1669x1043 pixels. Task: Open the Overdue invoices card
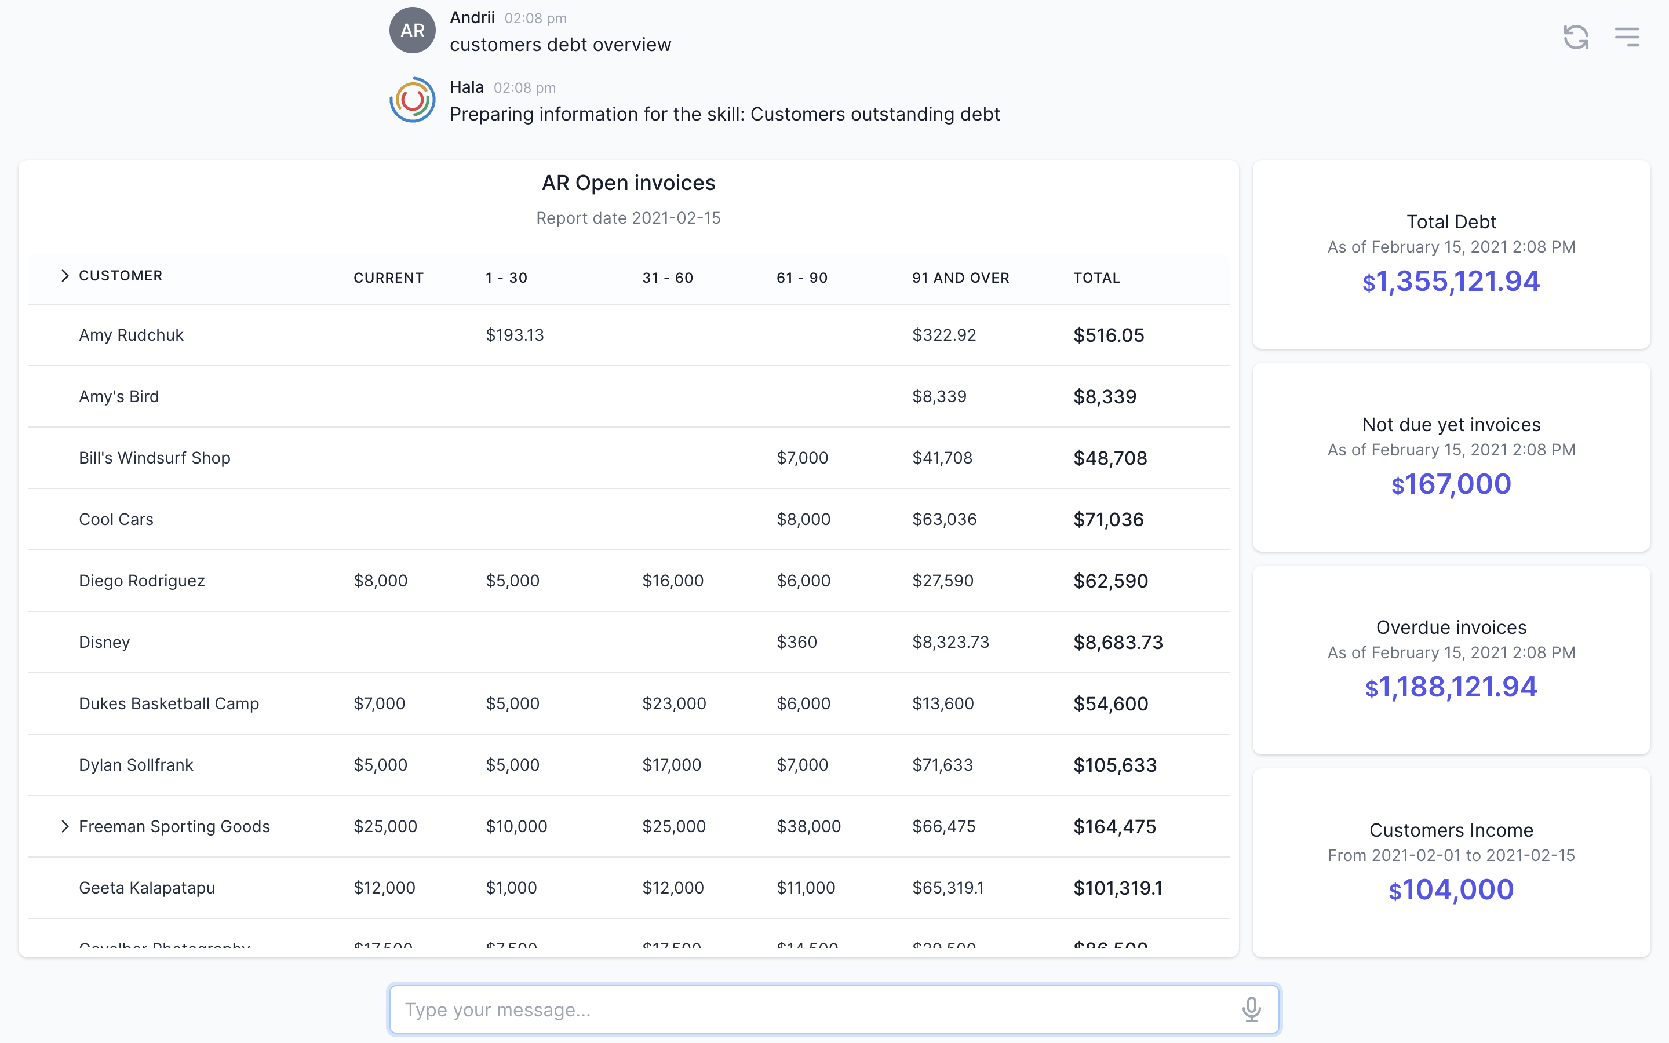point(1451,660)
